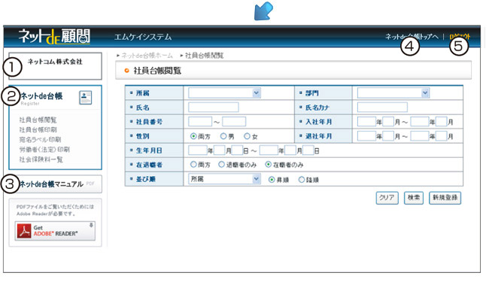
Task: Select 性別 男 radio button
Action: [x=223, y=136]
